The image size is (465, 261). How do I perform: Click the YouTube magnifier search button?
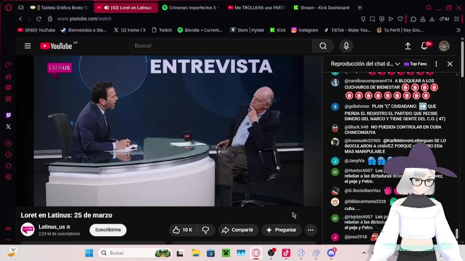pyautogui.click(x=323, y=46)
